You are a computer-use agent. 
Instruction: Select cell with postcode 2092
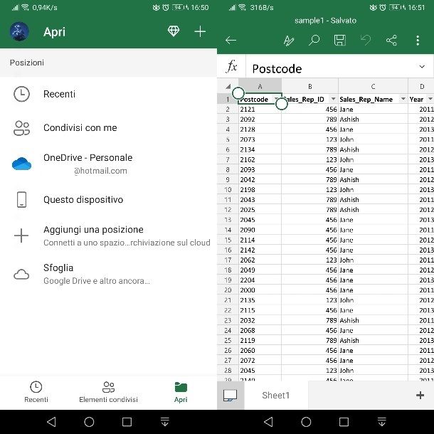point(260,120)
